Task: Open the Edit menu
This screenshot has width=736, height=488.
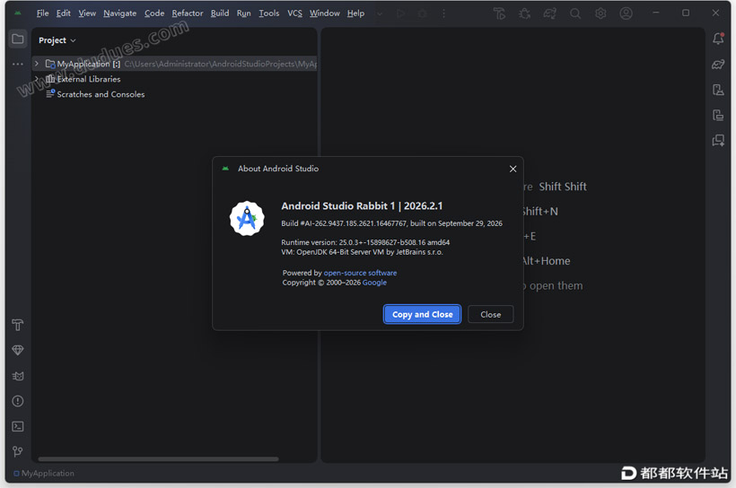Action: click(64, 13)
